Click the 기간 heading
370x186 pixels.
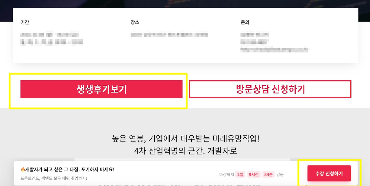(25, 22)
